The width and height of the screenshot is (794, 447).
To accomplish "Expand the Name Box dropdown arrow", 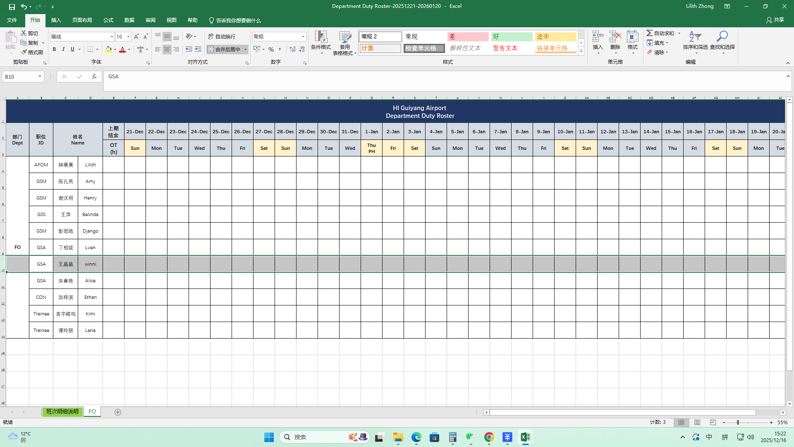I will pos(40,77).
